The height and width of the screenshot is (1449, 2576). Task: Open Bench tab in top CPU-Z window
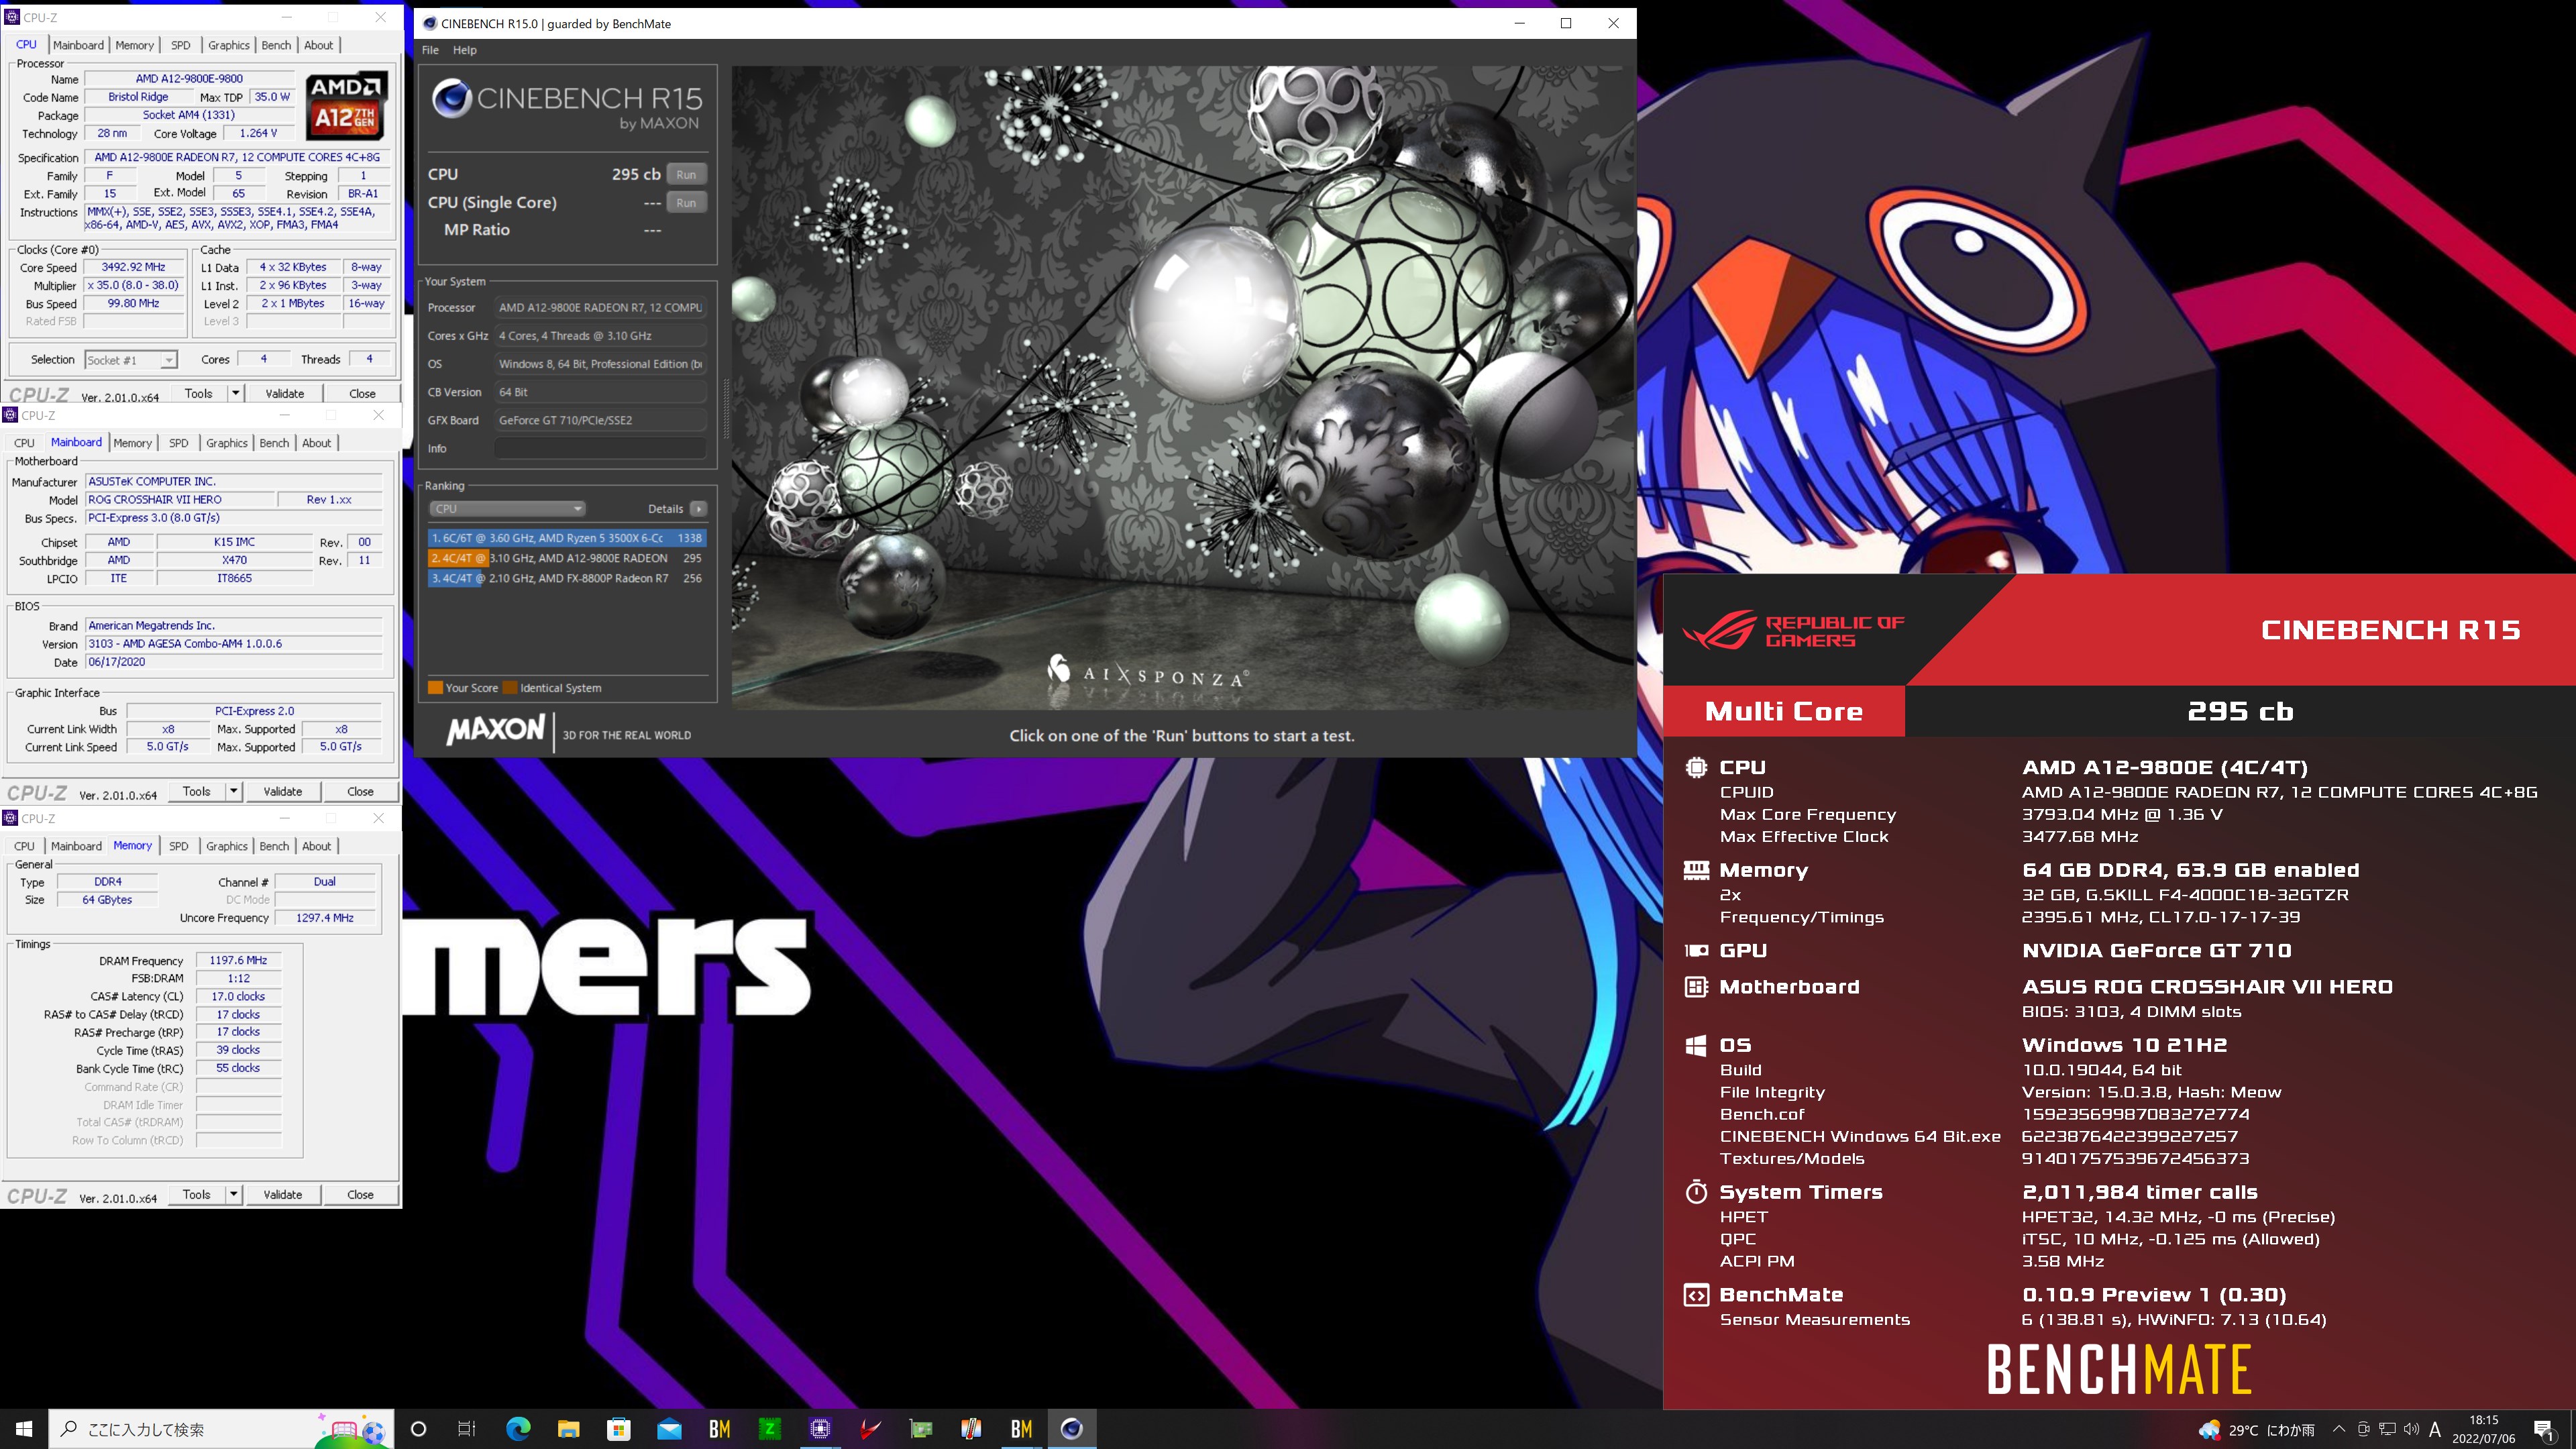[x=276, y=45]
